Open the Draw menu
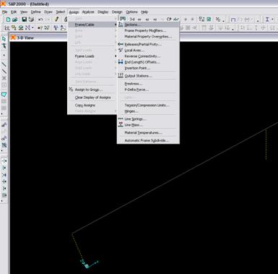Image resolution: width=278 pixels, height=274 pixels. coord(48,12)
